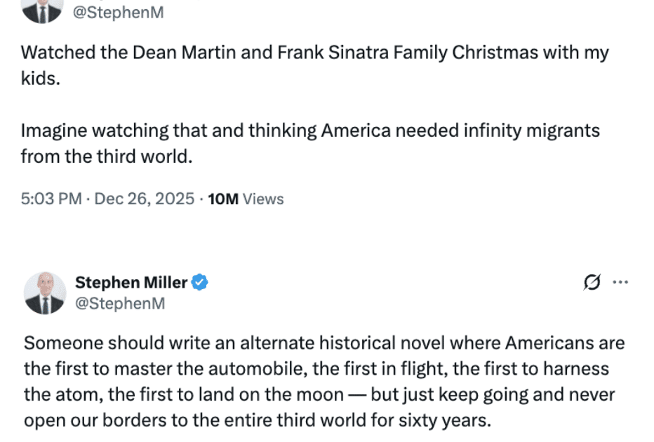Click the @StephenM handle under Stephen Miller's name
This screenshot has height=442, width=654.
coord(119,303)
